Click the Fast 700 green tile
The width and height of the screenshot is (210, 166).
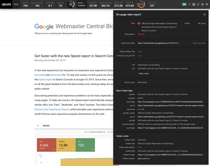coord(85,145)
